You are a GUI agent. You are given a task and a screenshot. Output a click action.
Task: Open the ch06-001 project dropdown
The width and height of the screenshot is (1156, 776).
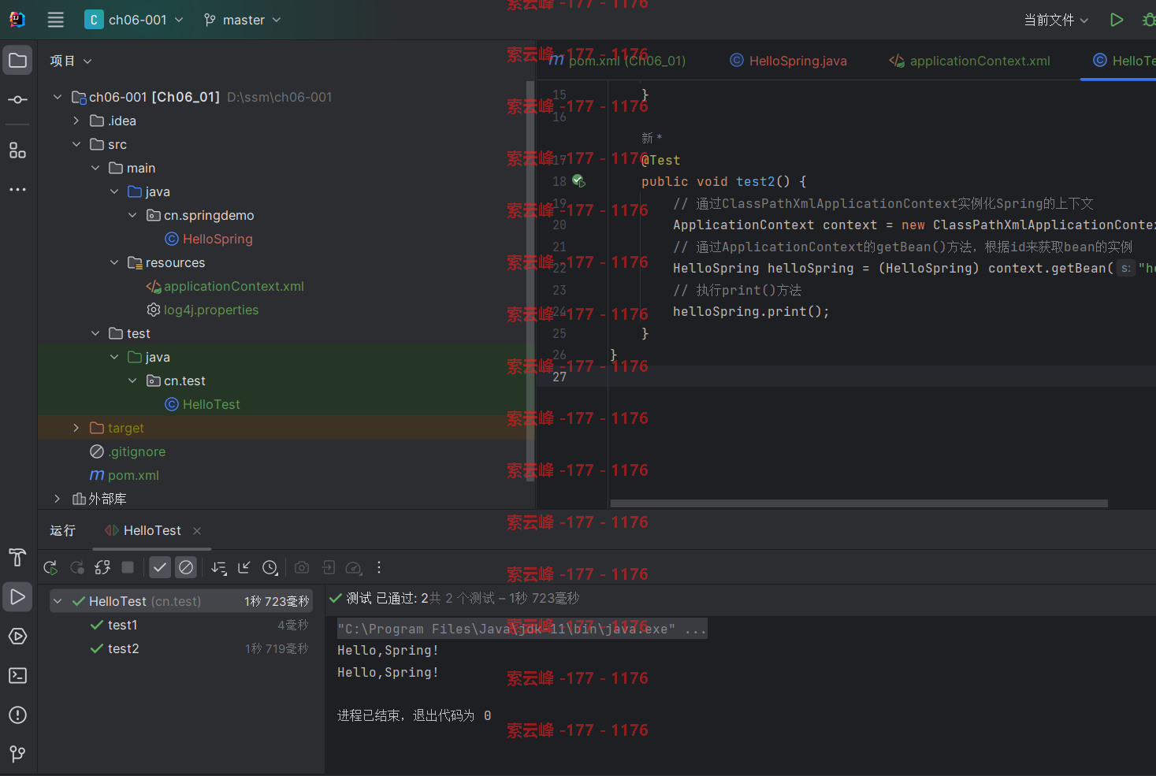[134, 20]
